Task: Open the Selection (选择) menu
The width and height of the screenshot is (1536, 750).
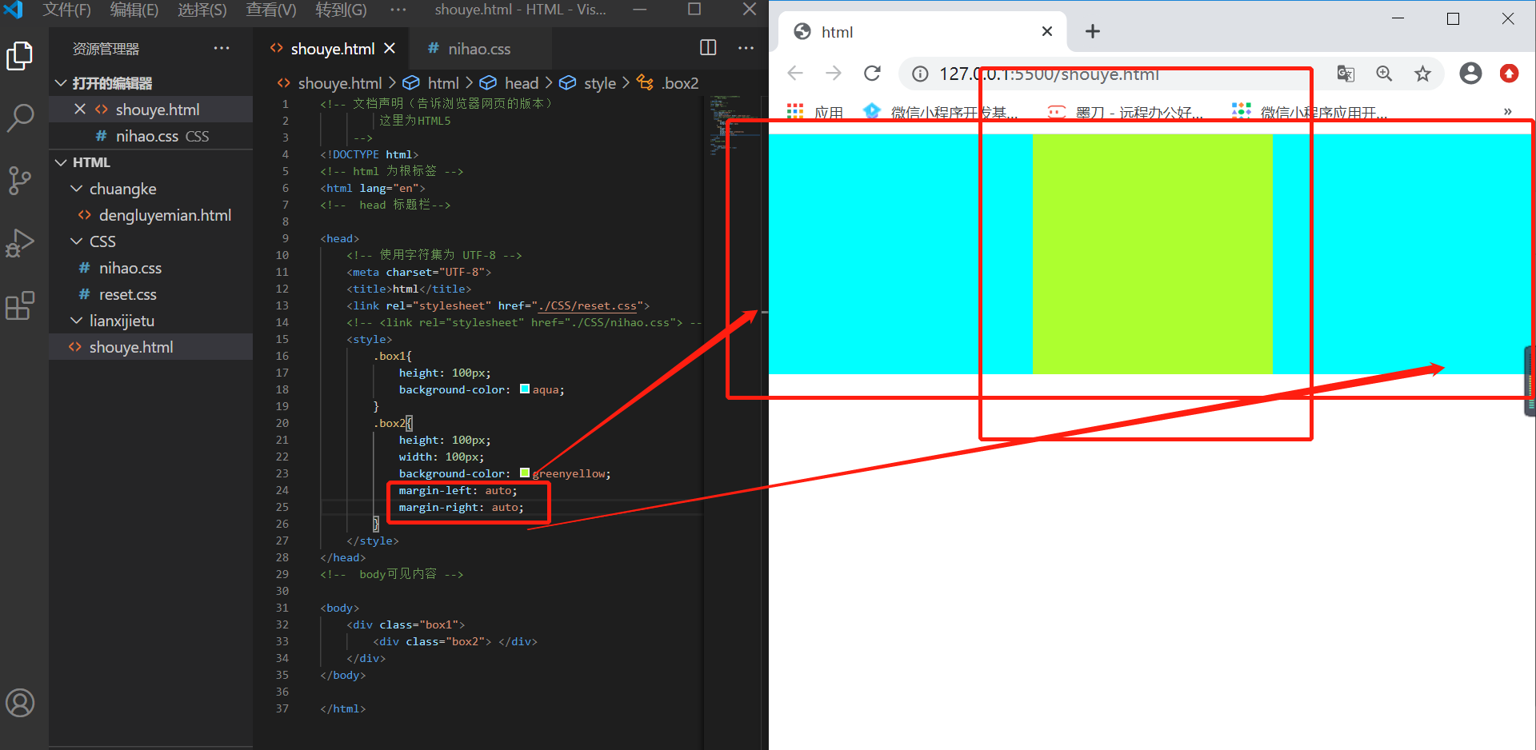Action: click(x=202, y=10)
